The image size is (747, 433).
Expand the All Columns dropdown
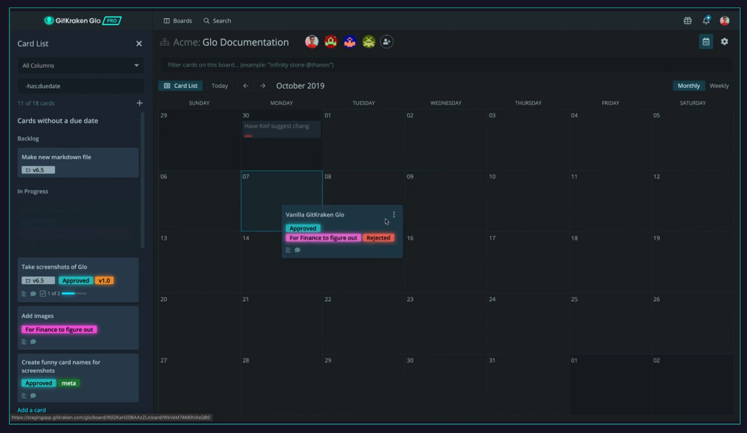coord(80,65)
